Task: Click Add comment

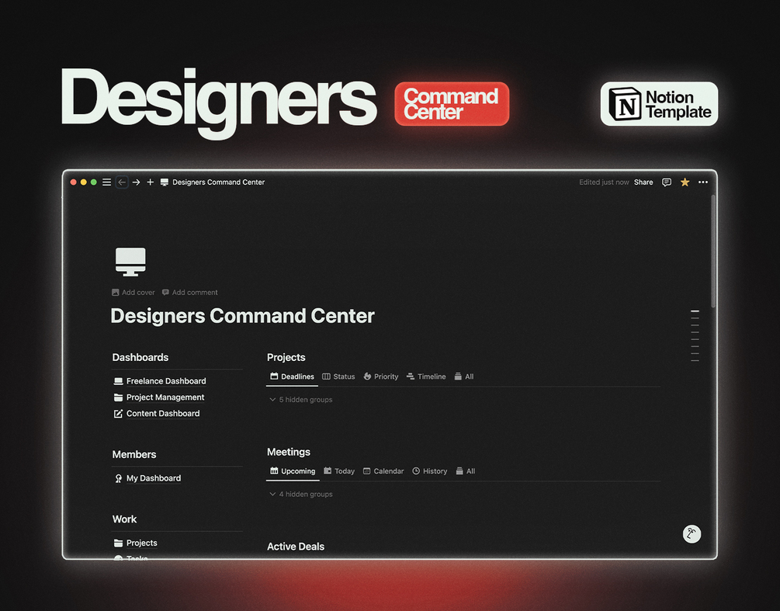Action: (x=190, y=293)
